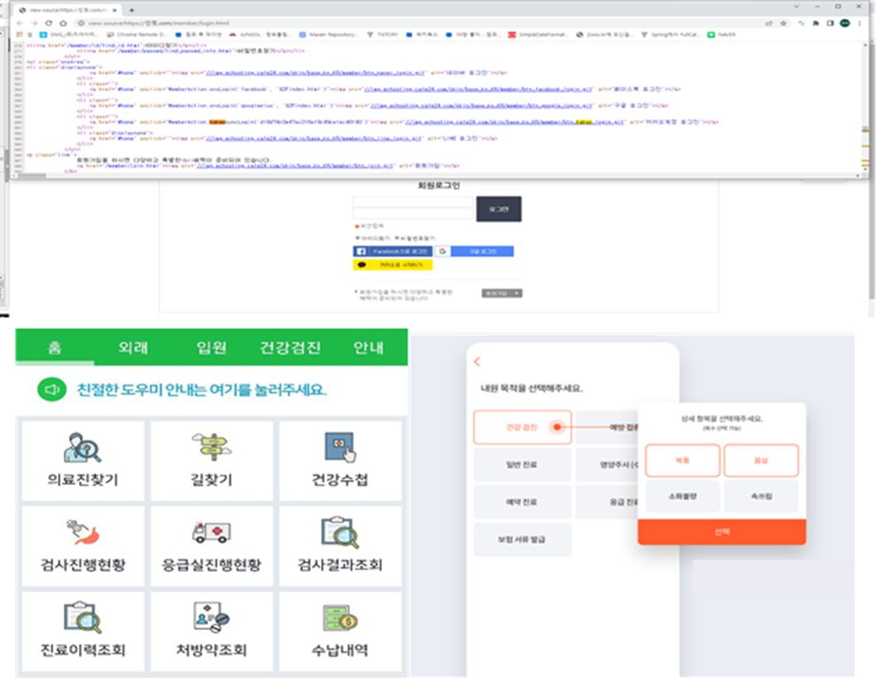This screenshot has width=877, height=679.
Task: Toggle the 일반 진료 visit purpose option
Action: coord(522,465)
